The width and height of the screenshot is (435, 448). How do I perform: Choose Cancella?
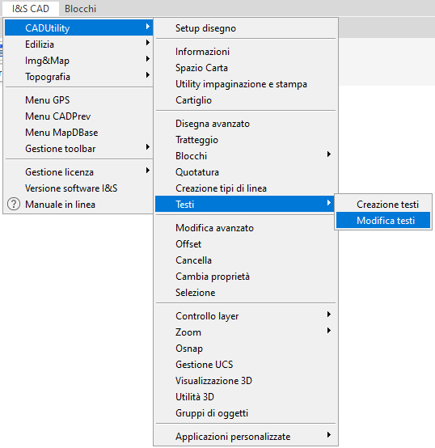pos(246,260)
